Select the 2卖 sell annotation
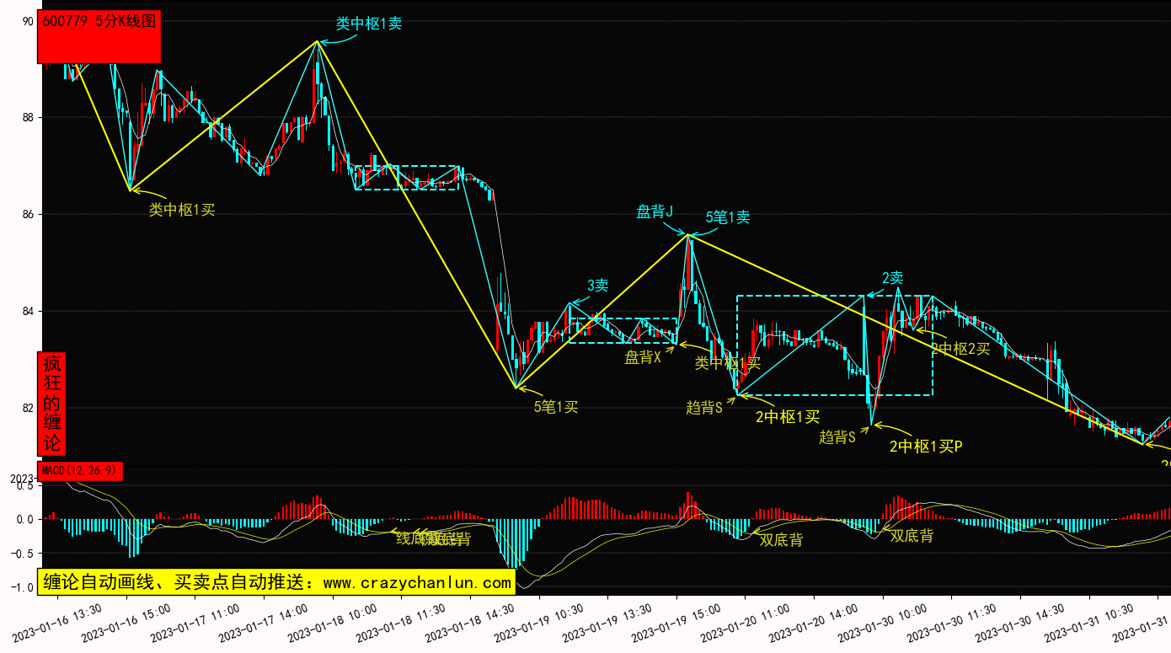1171x653 pixels. [892, 277]
